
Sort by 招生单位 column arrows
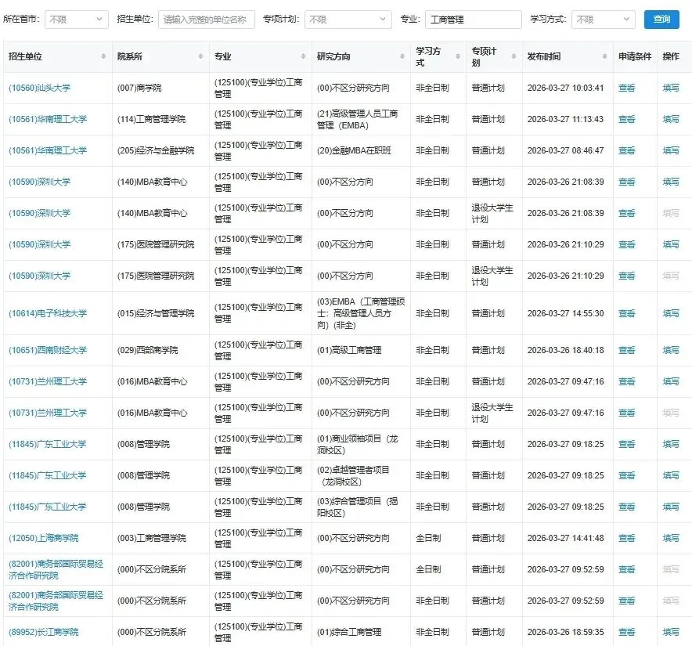[x=103, y=56]
